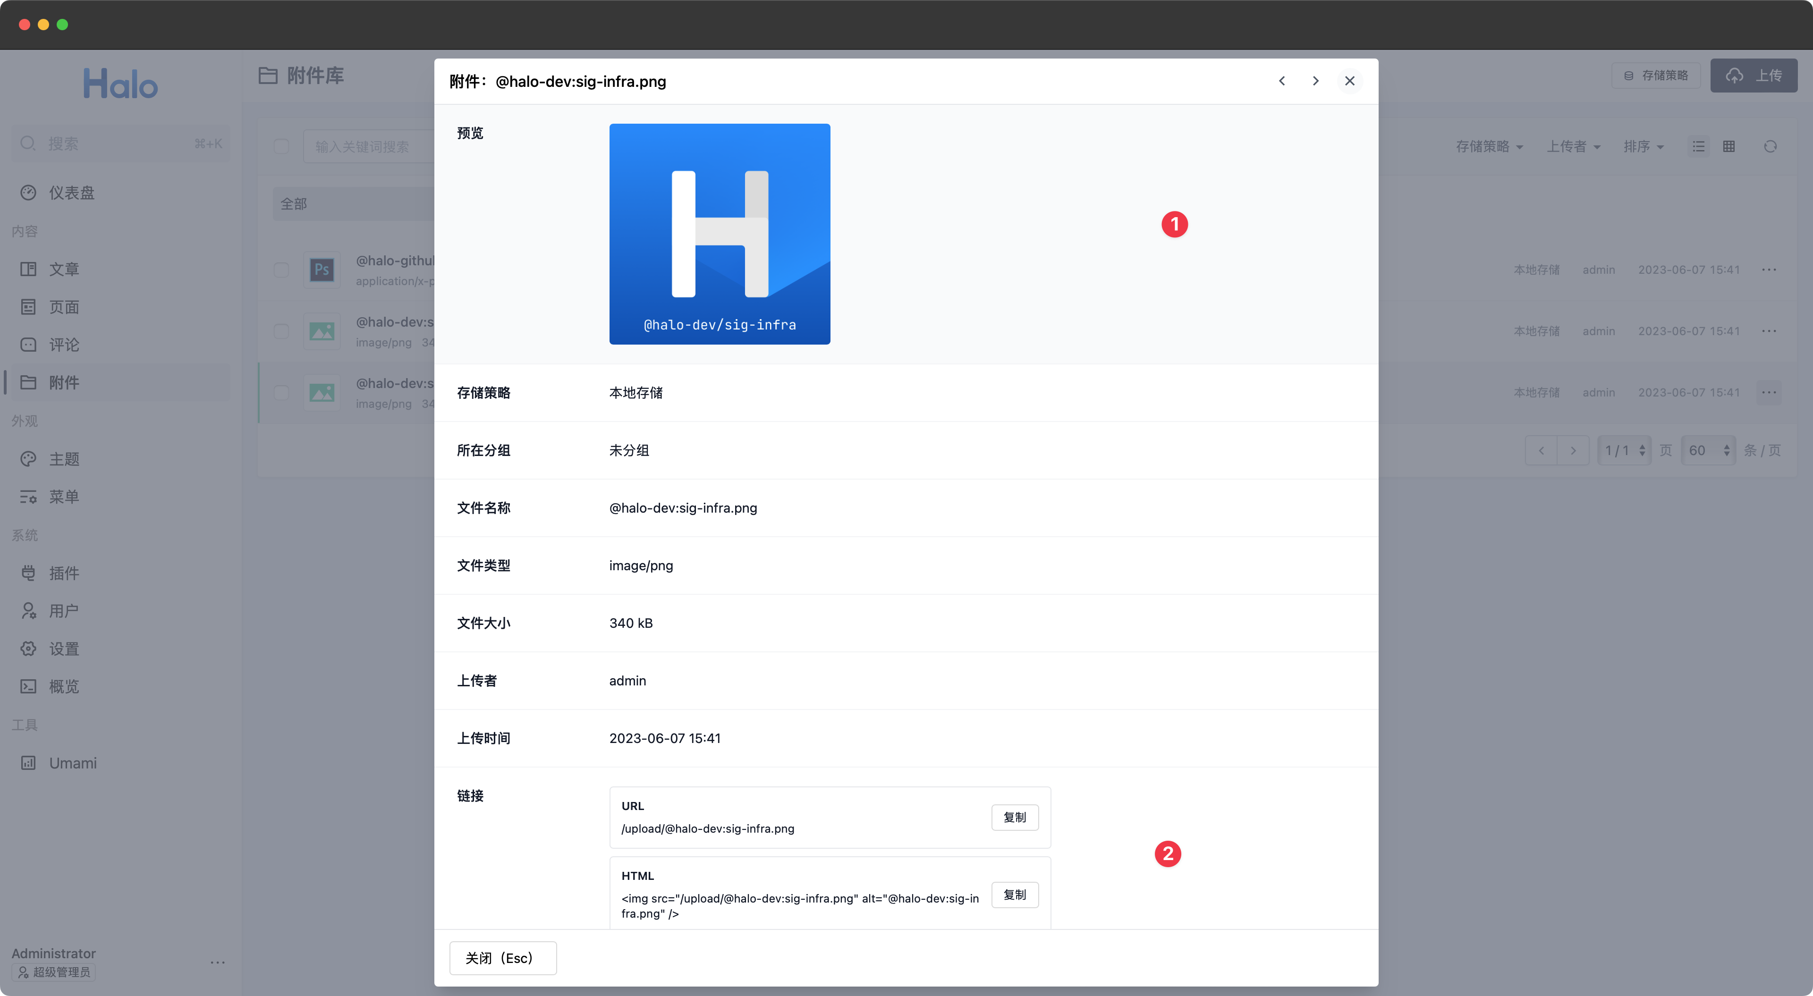Close the attachment detail modal with the X

(x=1349, y=81)
